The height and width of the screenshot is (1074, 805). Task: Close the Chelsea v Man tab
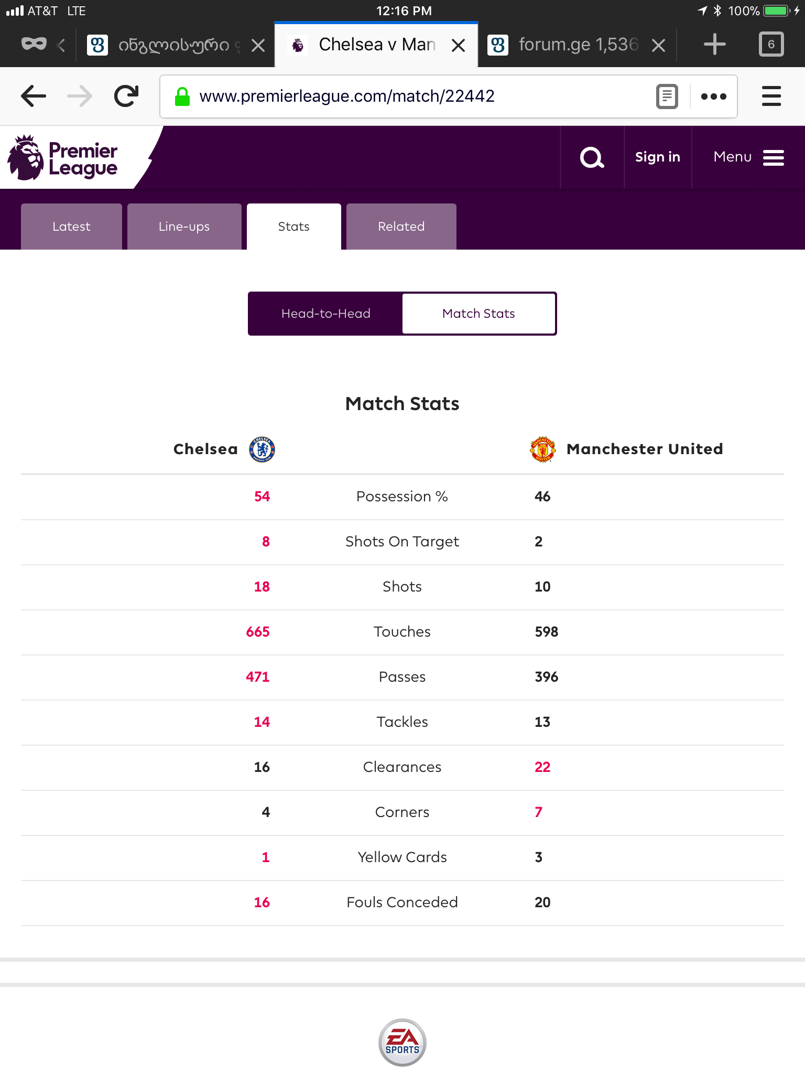[459, 46]
